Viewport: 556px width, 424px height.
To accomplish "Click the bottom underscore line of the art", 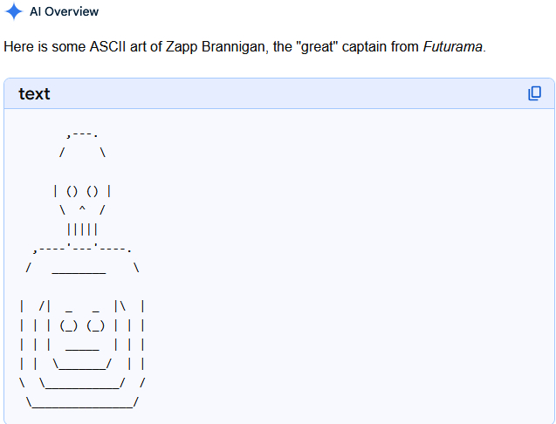I will point(82,402).
